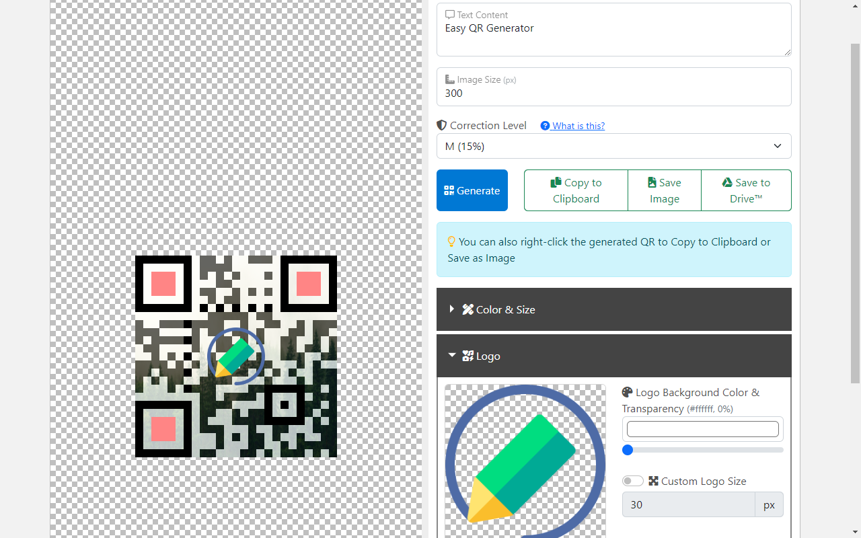Click the Generate QR button
This screenshot has width=861, height=538.
472,190
